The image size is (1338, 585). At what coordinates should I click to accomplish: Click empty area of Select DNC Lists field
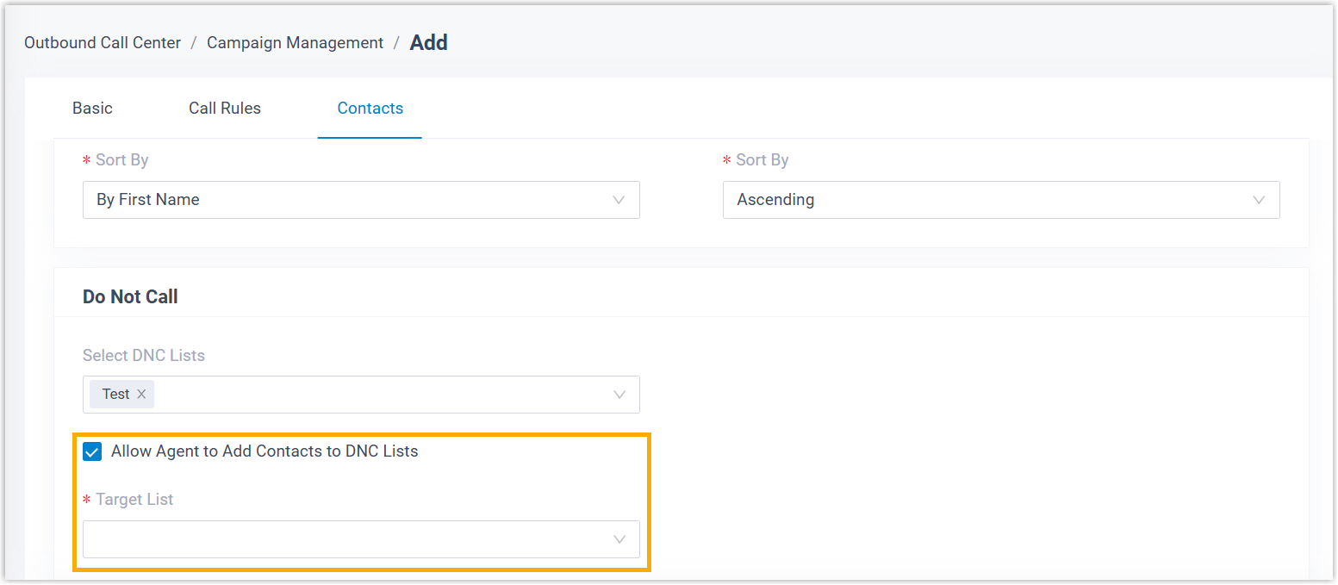379,395
